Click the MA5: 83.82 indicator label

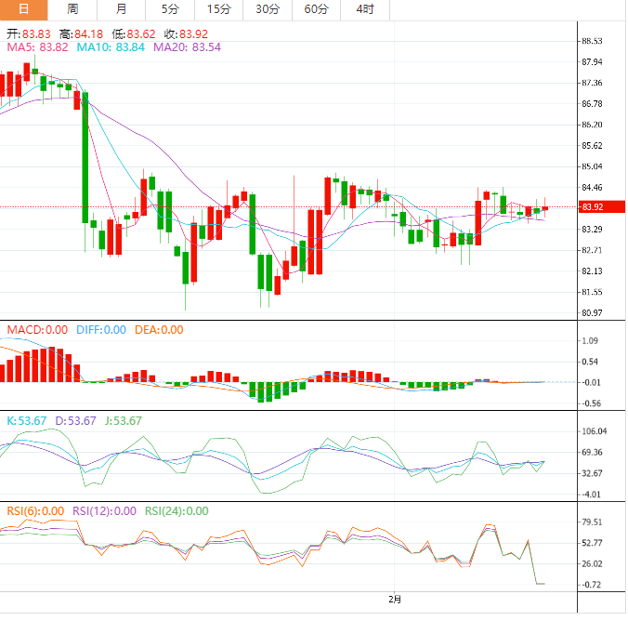pyautogui.click(x=38, y=47)
